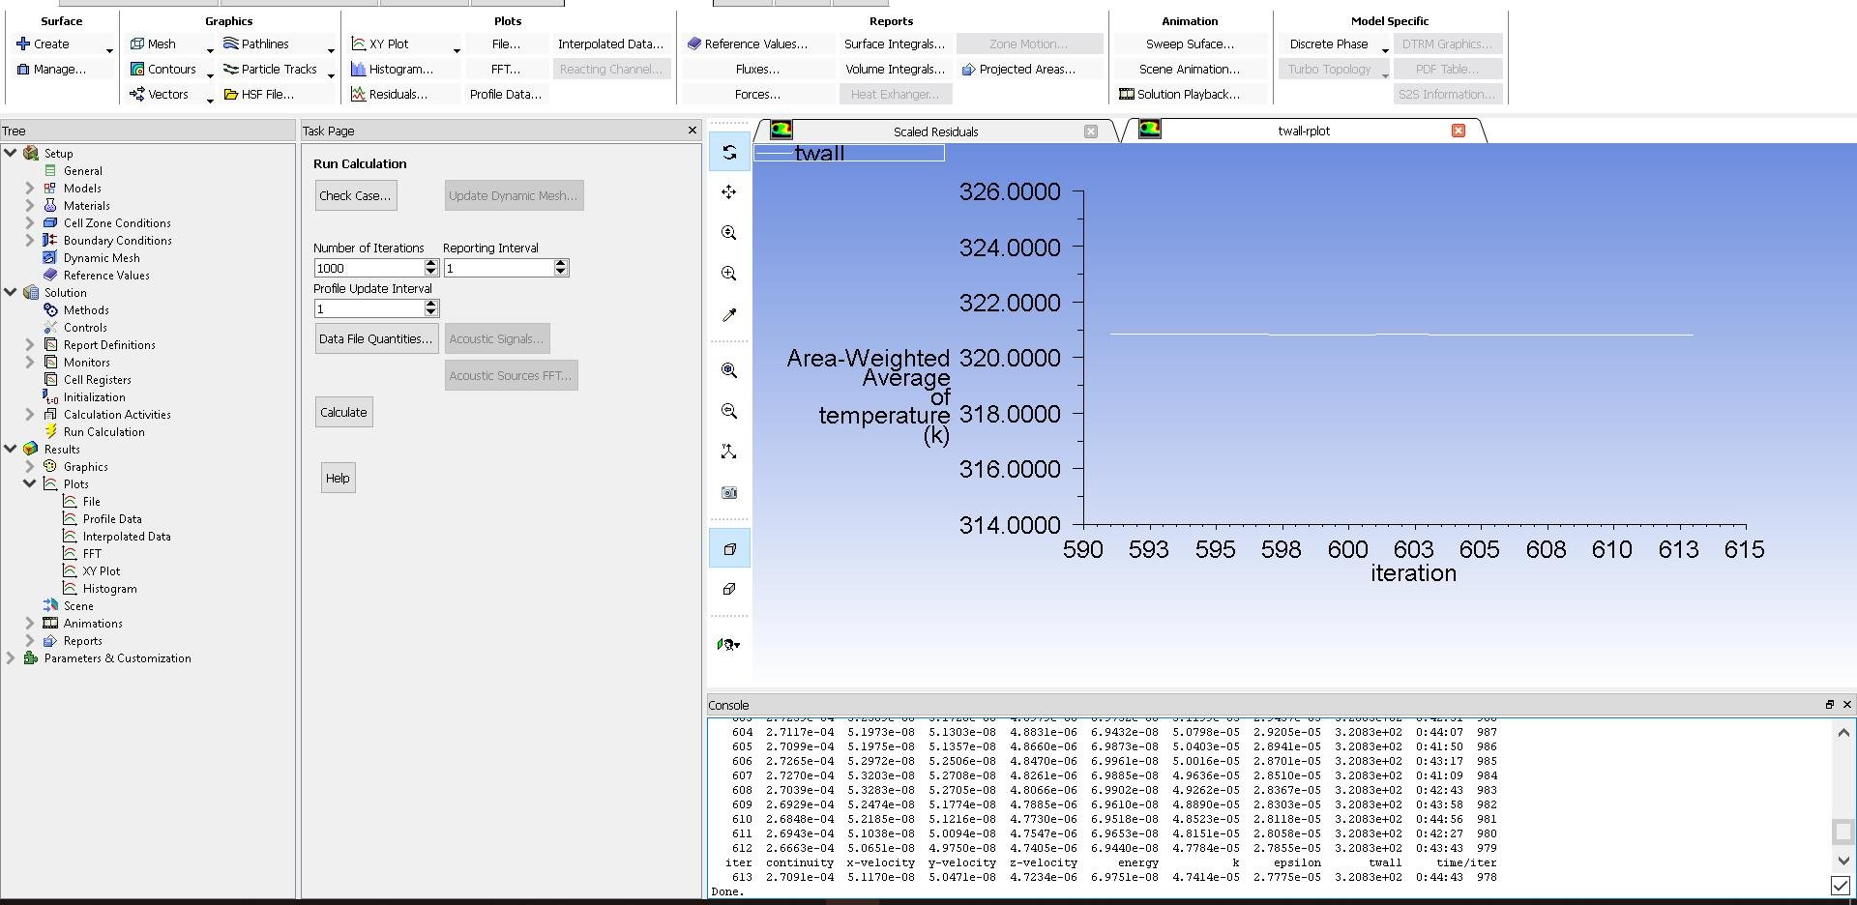Click the console scroll up arrow
Image resolution: width=1857 pixels, height=905 pixels.
1842,732
